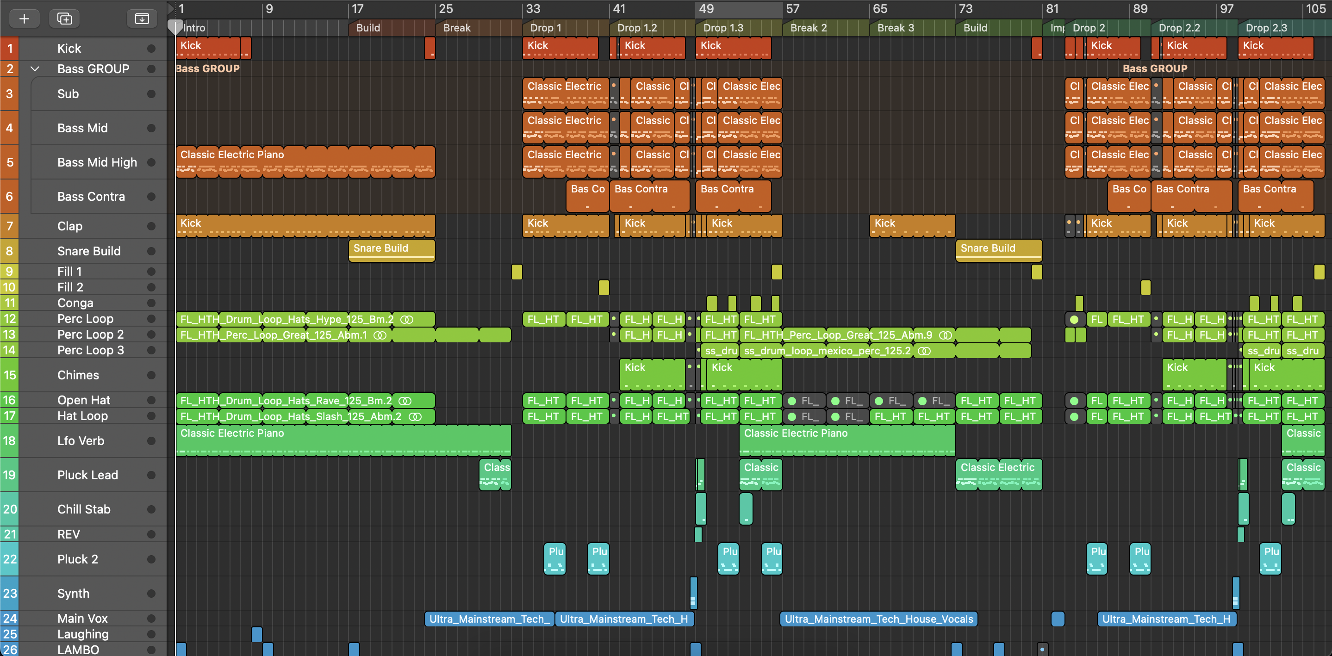Select the Classic Electric Piano region on Bass Mid High
1332x656 pixels.
click(x=305, y=162)
